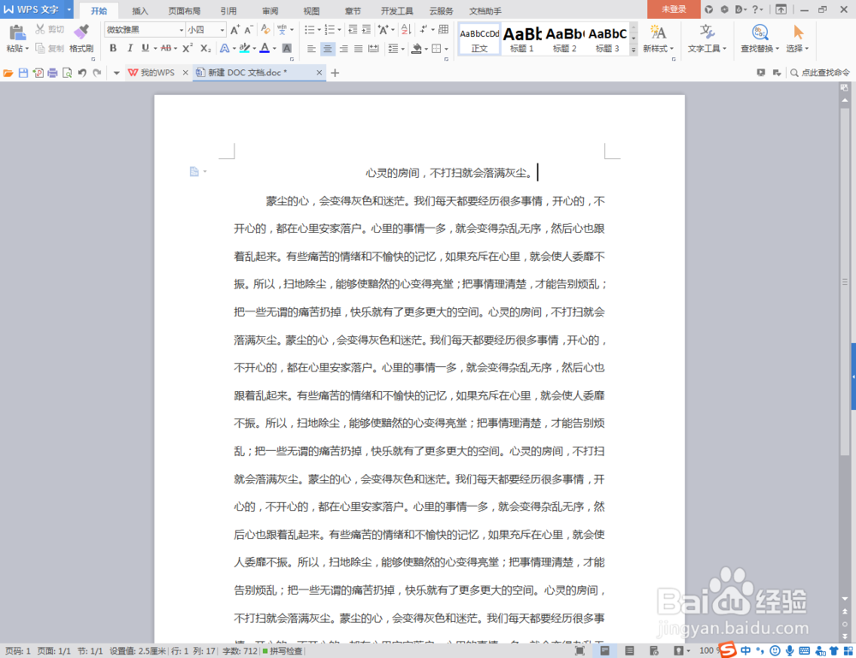Click the vertical scrollbar down arrow
The image size is (856, 658).
coord(845,599)
